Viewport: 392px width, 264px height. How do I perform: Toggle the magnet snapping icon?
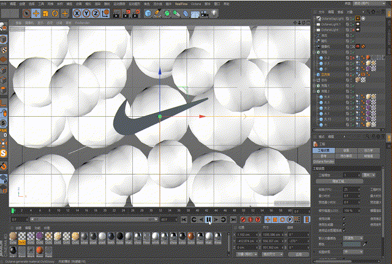[x=4, y=166]
